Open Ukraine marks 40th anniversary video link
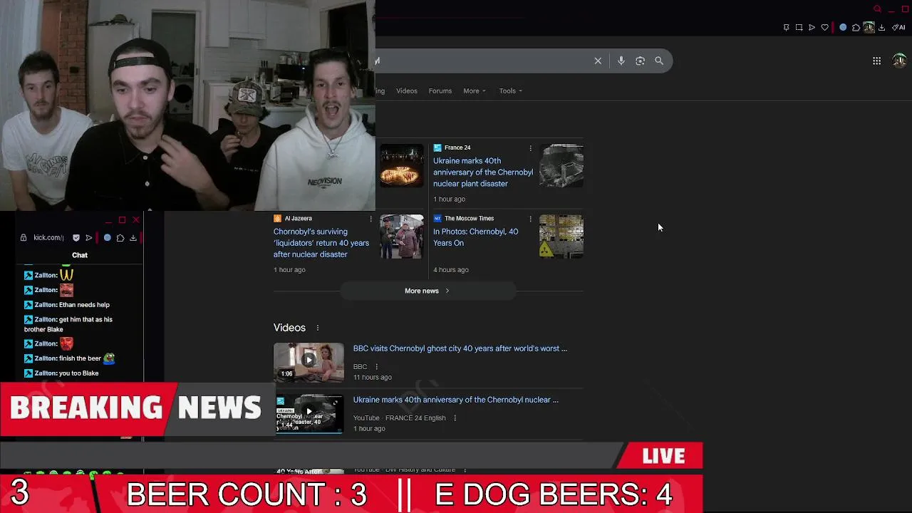This screenshot has width=912, height=513. (456, 400)
